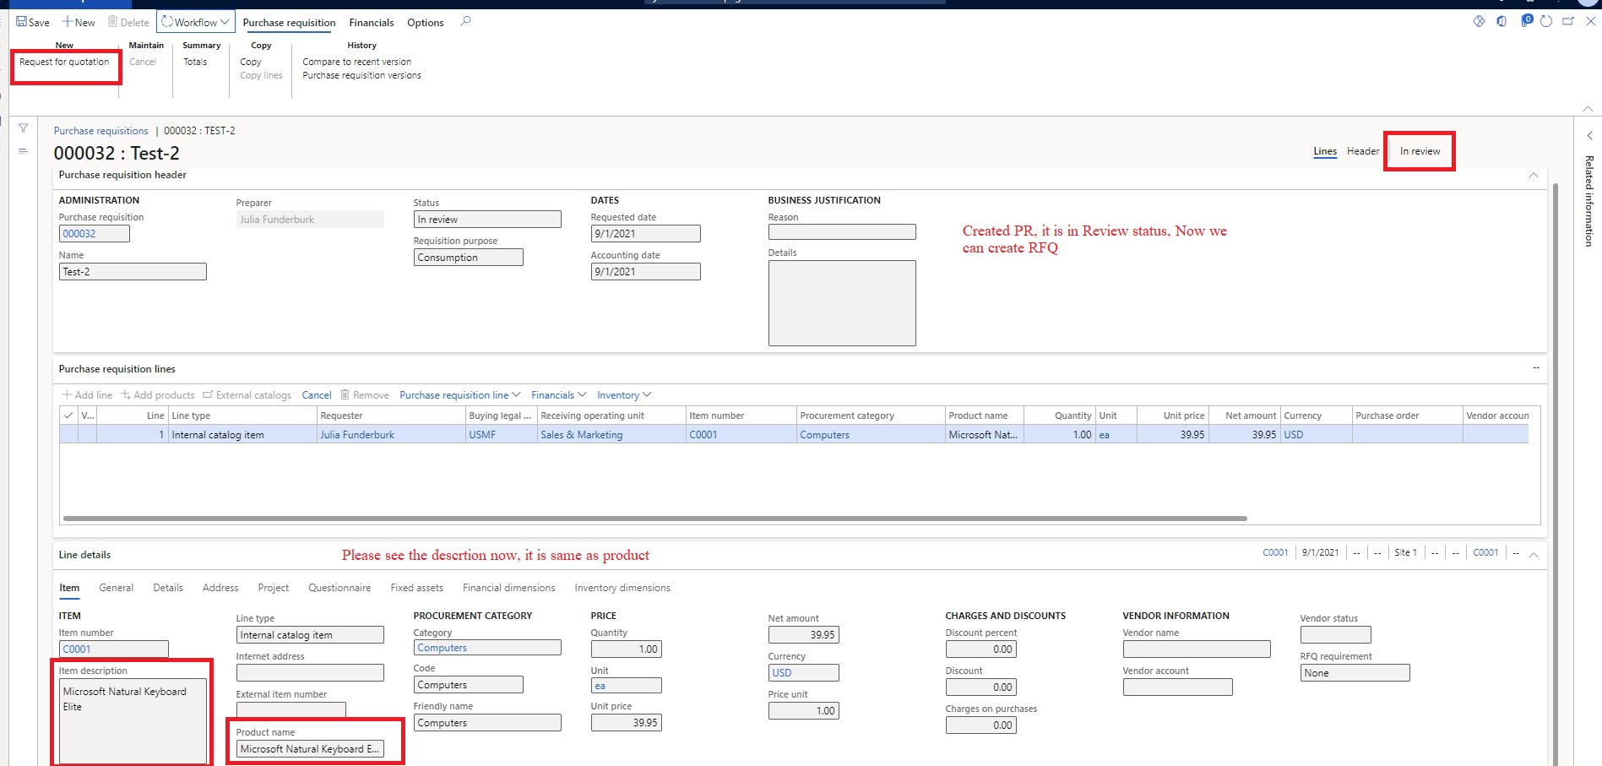This screenshot has width=1602, height=766.
Task: Open the filter pane using the funnel icon
Action: (x=23, y=128)
